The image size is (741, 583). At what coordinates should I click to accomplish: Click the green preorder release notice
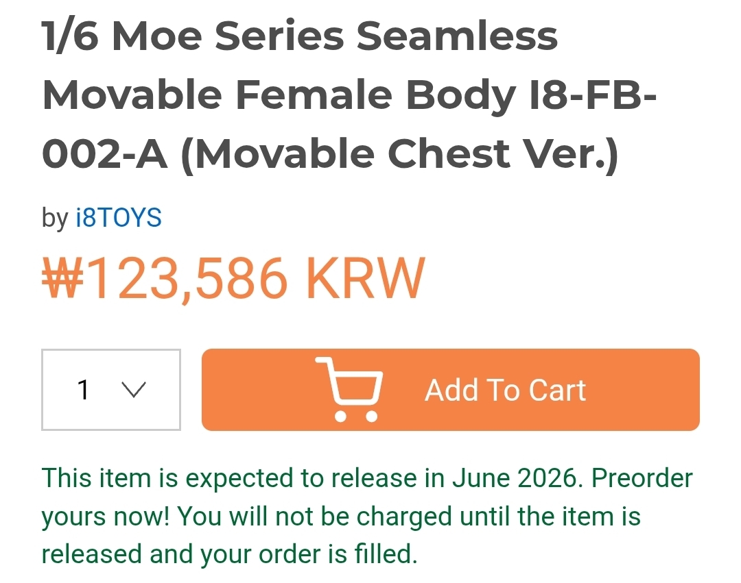(x=367, y=515)
